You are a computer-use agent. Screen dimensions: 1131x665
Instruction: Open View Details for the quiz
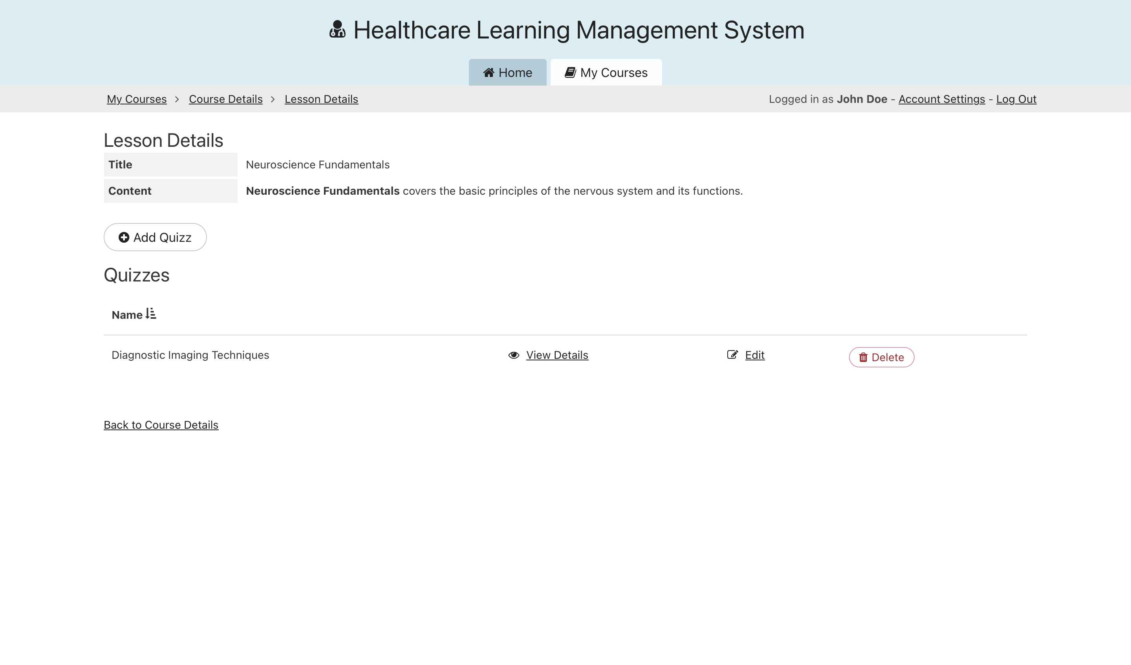[x=556, y=355]
